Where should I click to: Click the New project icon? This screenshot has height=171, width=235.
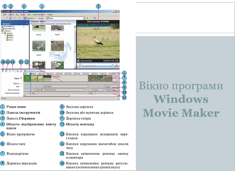coord(4,18)
